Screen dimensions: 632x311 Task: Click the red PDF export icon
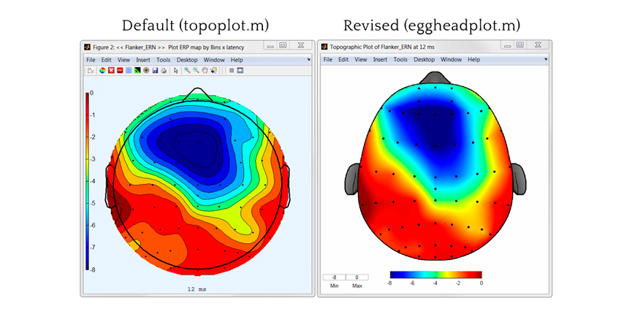(119, 71)
